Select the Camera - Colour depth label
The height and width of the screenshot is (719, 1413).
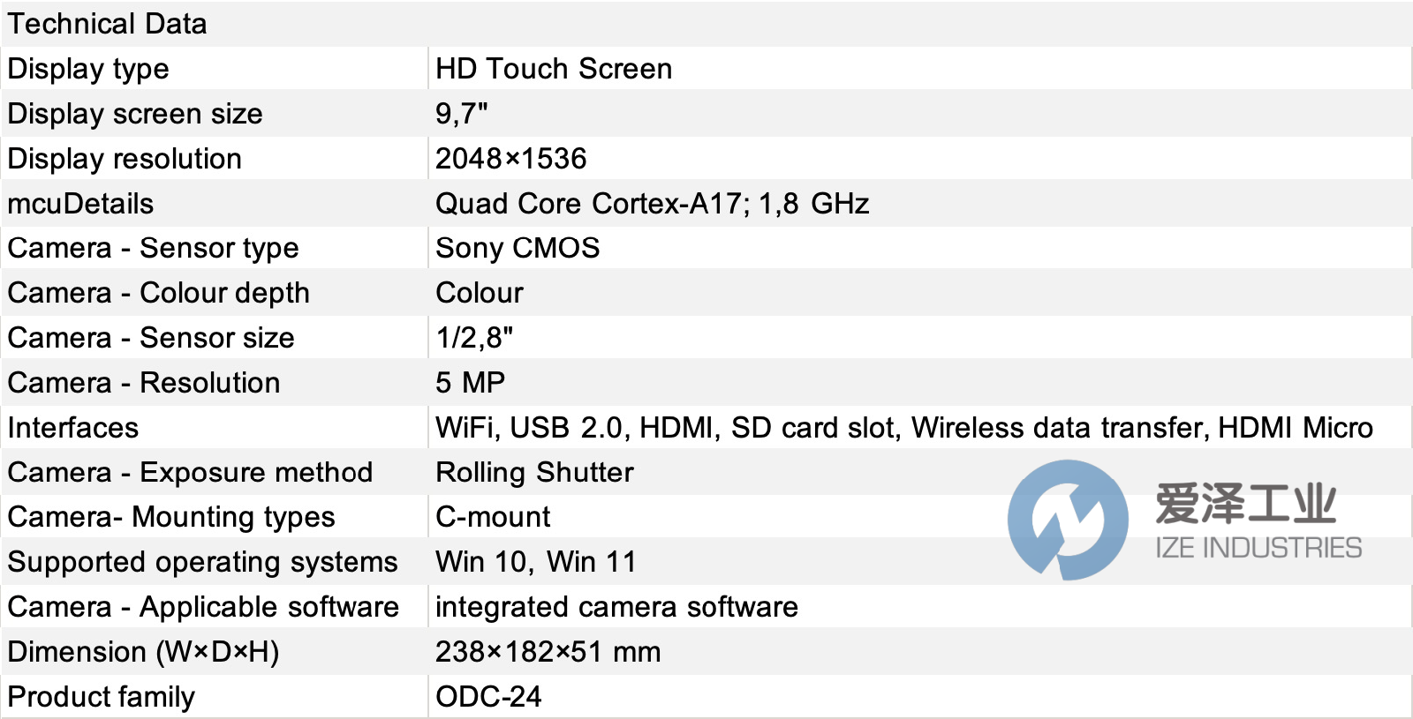coord(159,293)
